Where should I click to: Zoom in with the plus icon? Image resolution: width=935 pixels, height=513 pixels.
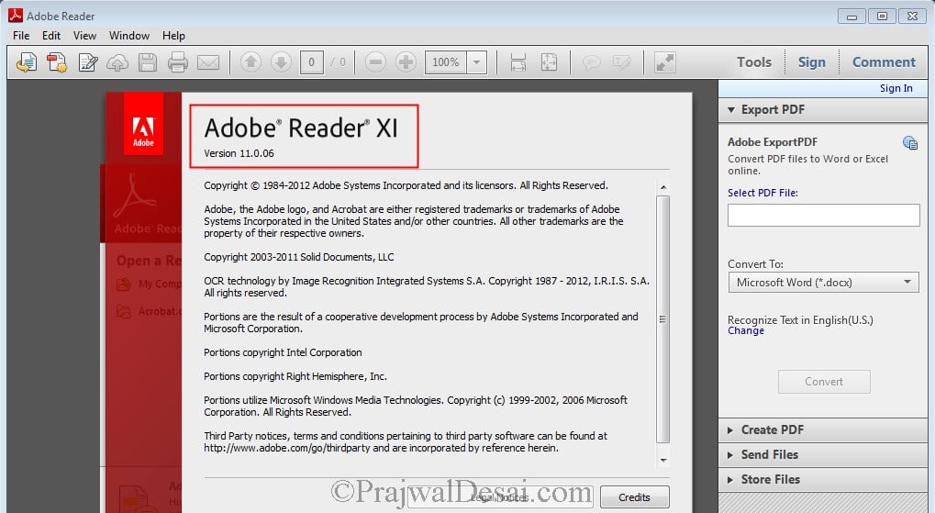pos(406,62)
